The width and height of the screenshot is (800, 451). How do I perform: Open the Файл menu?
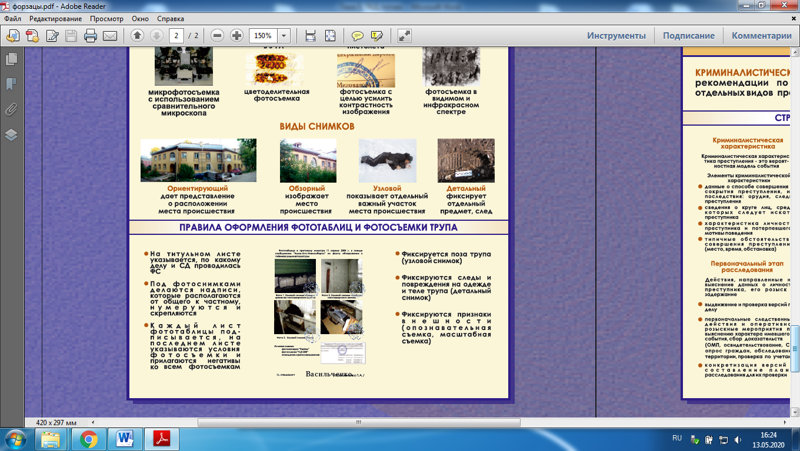[12, 19]
